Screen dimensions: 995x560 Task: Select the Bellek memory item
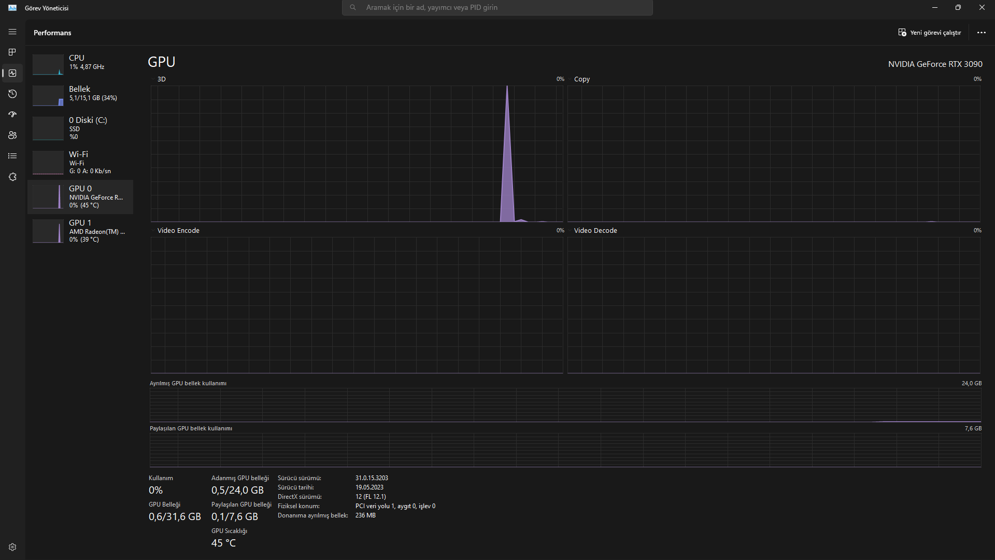pyautogui.click(x=80, y=93)
